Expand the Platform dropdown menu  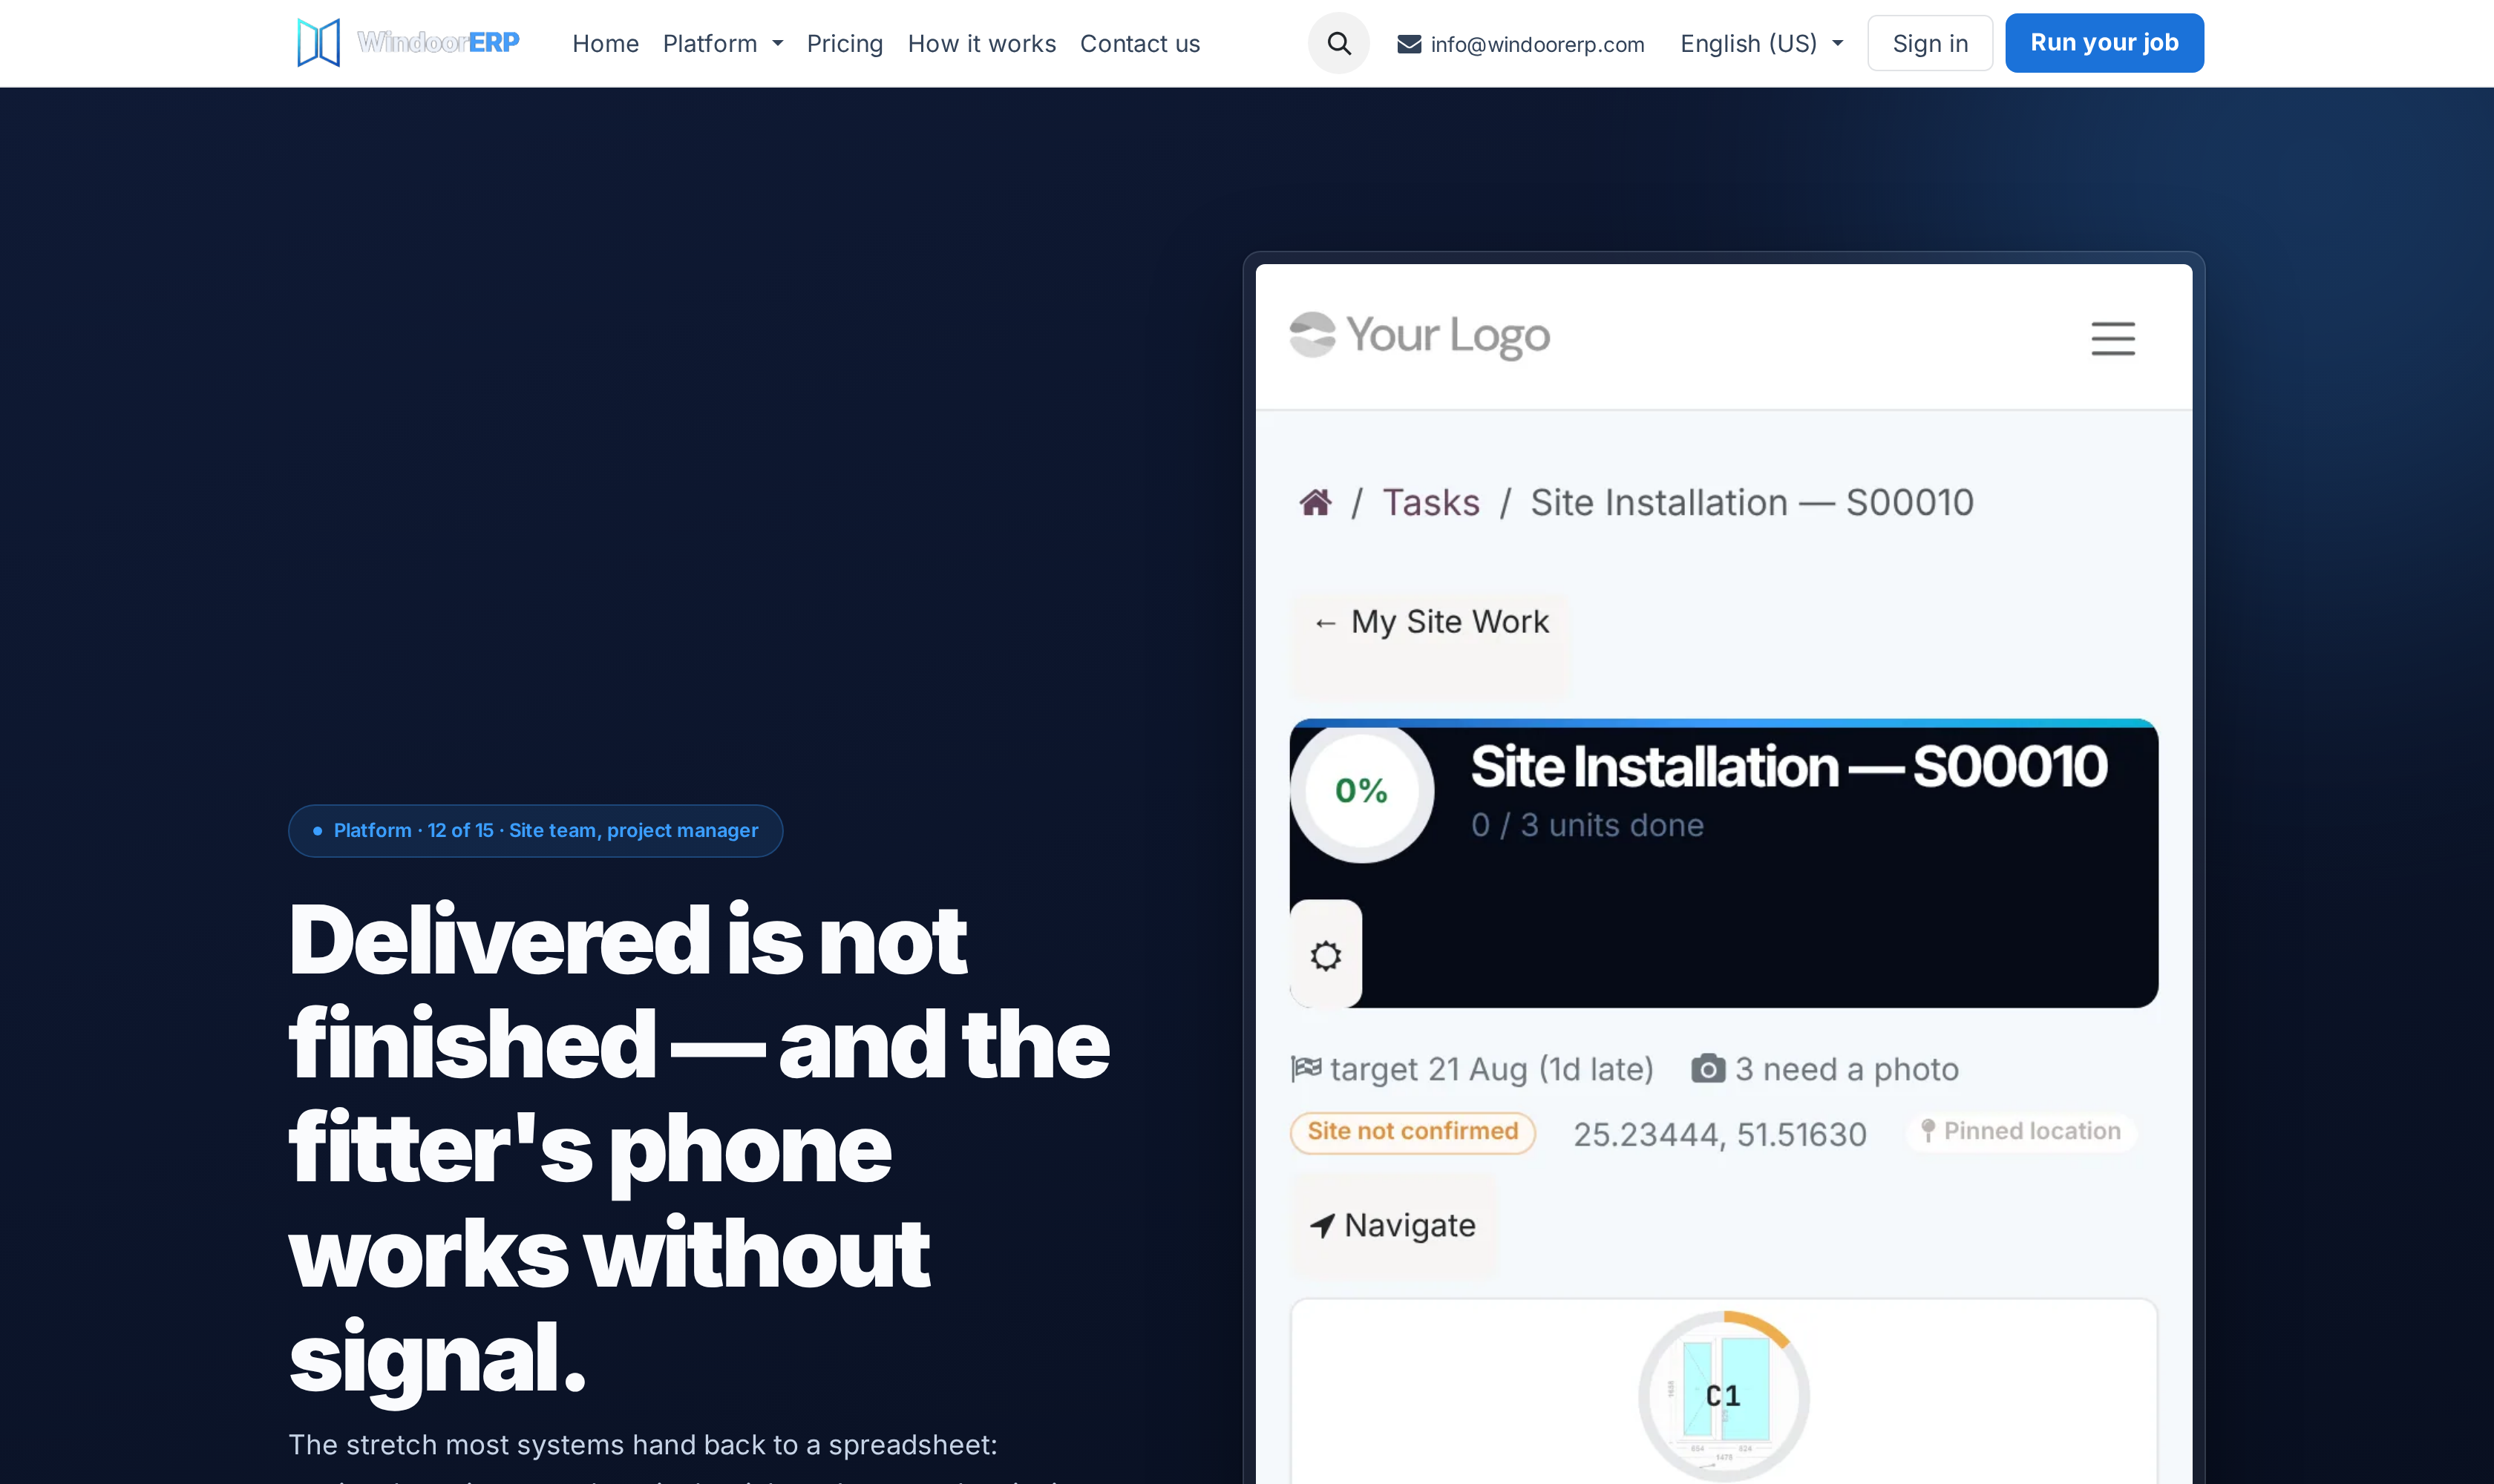click(722, 44)
